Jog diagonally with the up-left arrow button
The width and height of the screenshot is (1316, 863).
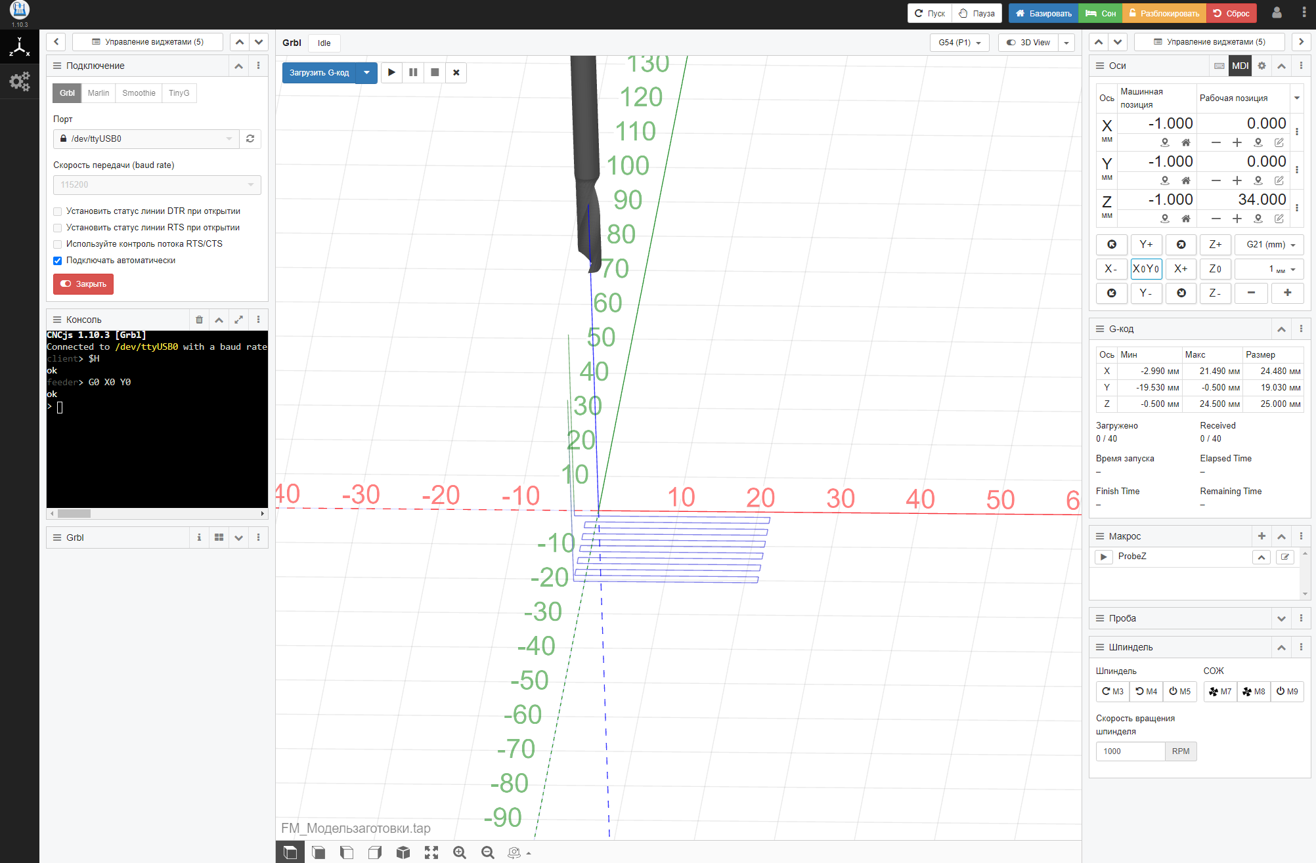coord(1112,245)
